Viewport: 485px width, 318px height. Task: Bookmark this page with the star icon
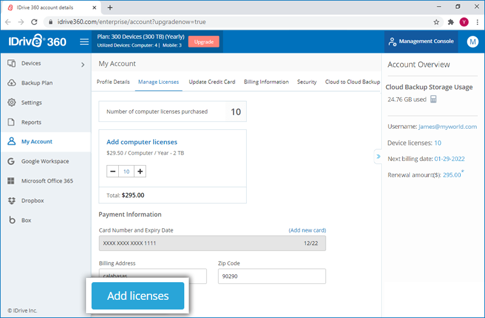436,22
